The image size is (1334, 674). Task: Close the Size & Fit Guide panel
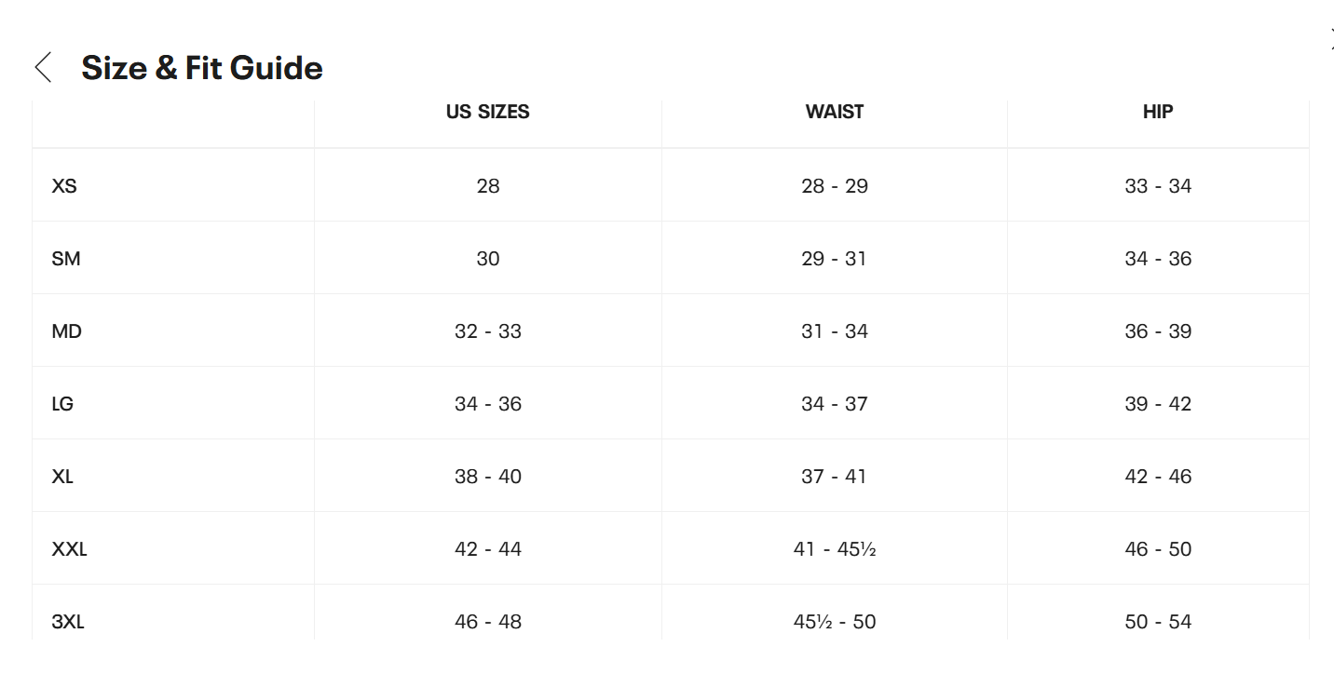click(x=1330, y=38)
